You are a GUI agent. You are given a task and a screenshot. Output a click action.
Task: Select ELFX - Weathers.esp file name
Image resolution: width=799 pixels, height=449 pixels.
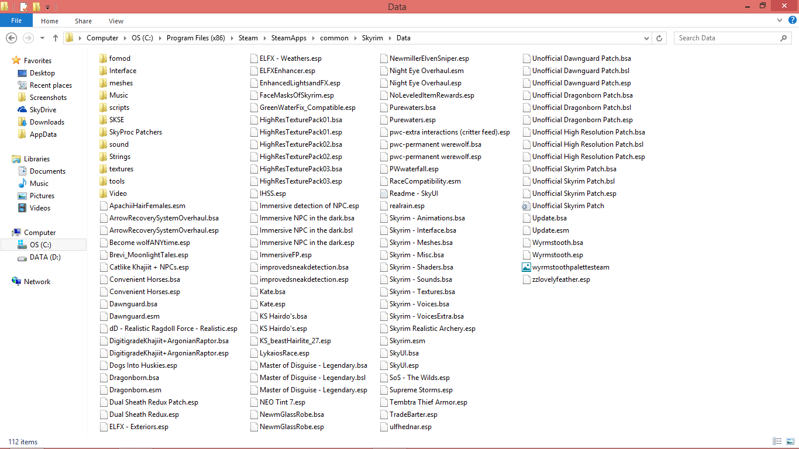291,58
